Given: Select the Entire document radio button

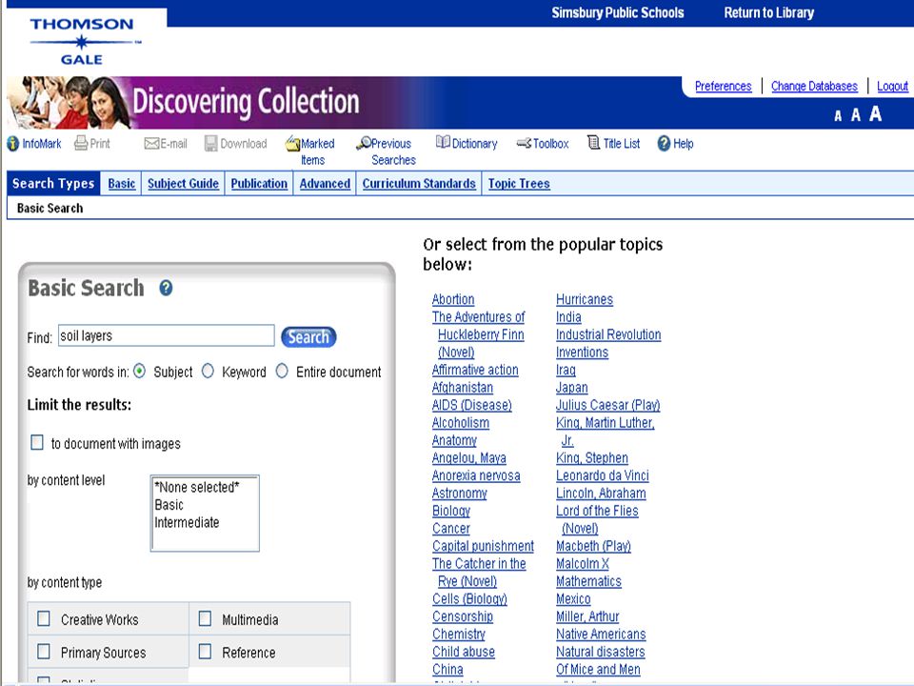Looking at the screenshot, I should pyautogui.click(x=282, y=371).
